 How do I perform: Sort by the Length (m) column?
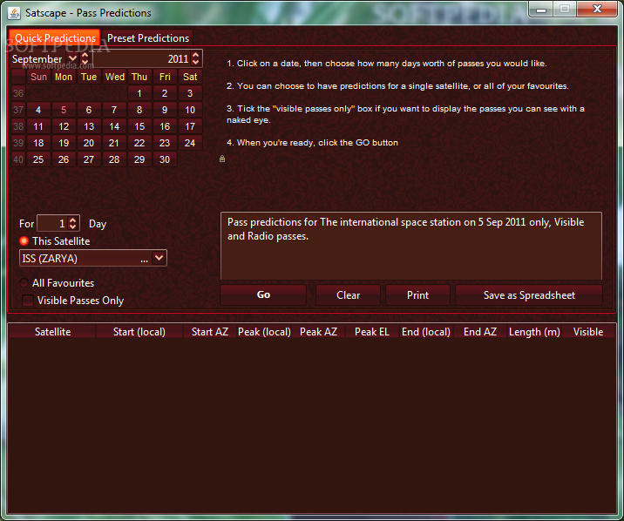tap(534, 332)
